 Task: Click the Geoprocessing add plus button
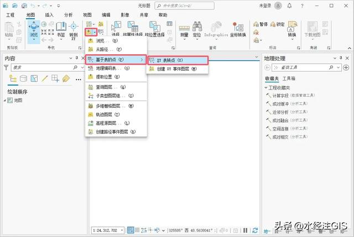click(346, 67)
